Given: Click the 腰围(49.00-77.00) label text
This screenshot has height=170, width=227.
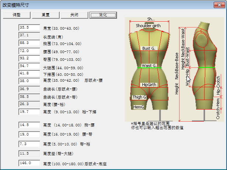Looking at the screenshot, I should [x=61, y=52].
